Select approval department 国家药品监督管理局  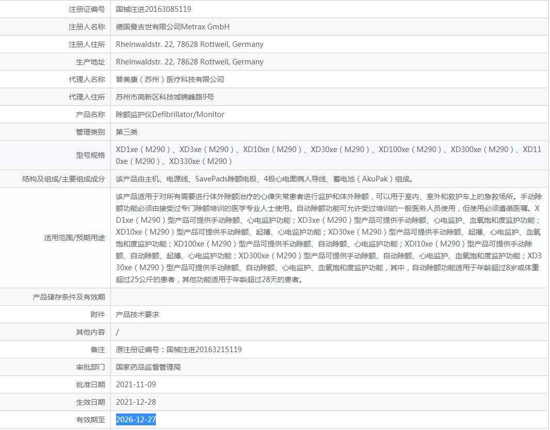click(x=148, y=367)
